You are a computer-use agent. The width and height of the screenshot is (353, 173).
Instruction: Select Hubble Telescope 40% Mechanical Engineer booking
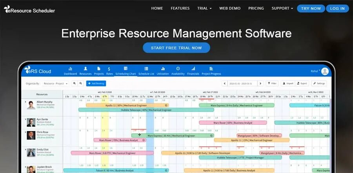coord(146,110)
